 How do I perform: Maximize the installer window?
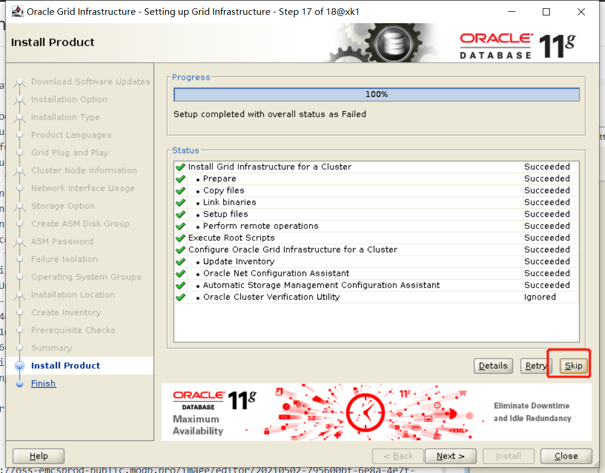[x=546, y=12]
